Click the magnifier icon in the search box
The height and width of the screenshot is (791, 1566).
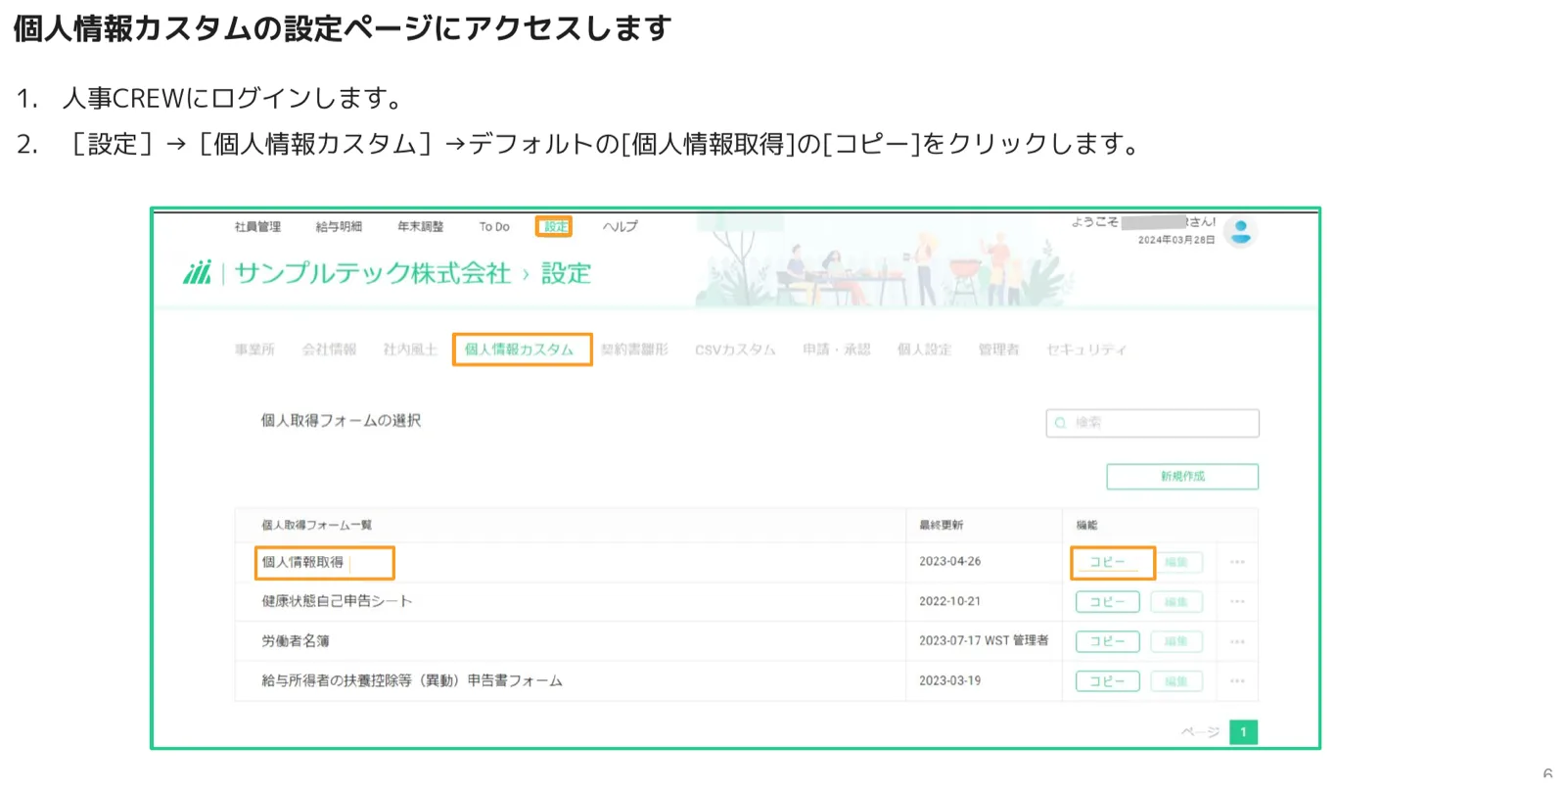coord(1060,423)
